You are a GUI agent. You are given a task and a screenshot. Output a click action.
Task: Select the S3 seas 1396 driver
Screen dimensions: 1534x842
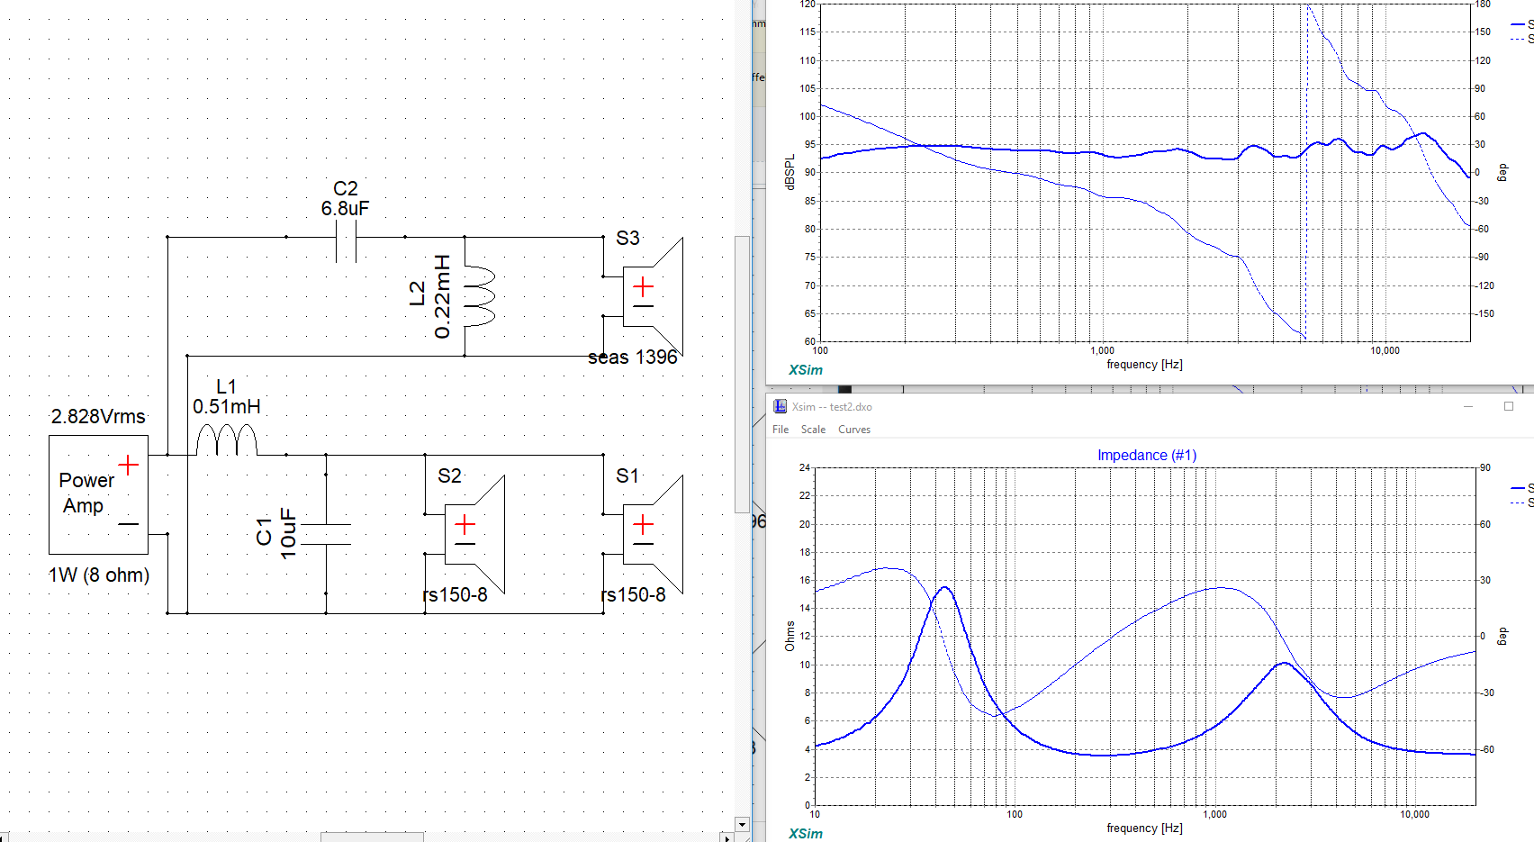[654, 297]
